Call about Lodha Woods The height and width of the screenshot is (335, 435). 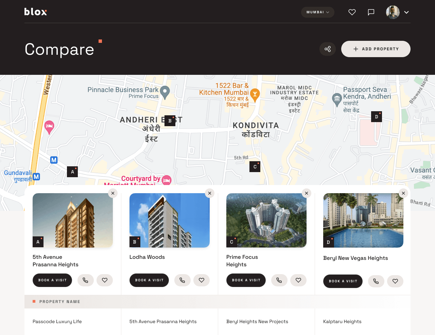pyautogui.click(x=182, y=280)
